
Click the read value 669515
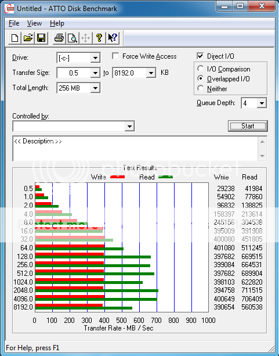[x=252, y=257]
